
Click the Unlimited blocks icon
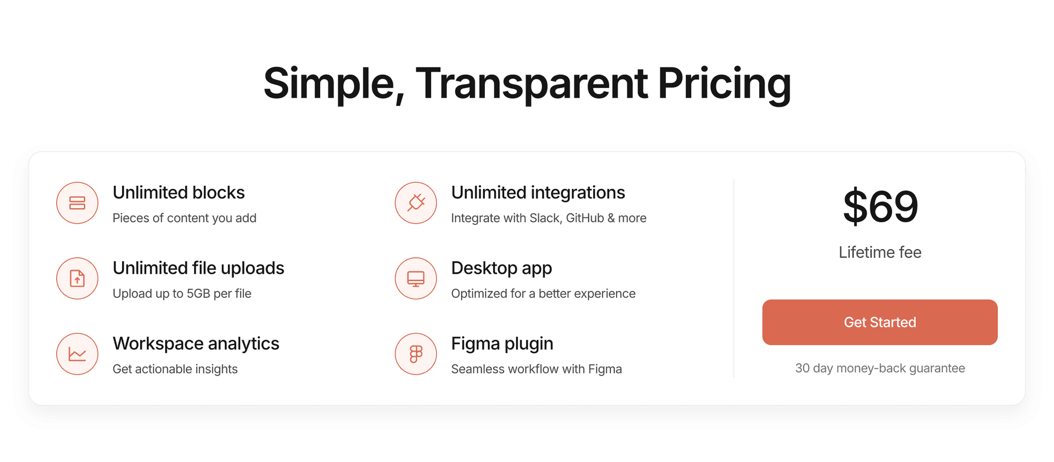(x=77, y=203)
